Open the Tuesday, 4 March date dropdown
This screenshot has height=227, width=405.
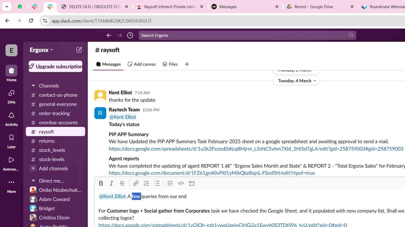click(x=296, y=81)
